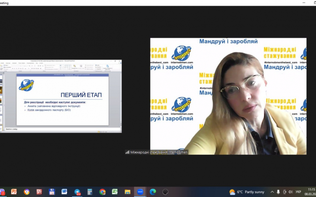Click the Arrange button in PowerPoint ribbon
The width and height of the screenshot is (316, 197).
pos(74,67)
